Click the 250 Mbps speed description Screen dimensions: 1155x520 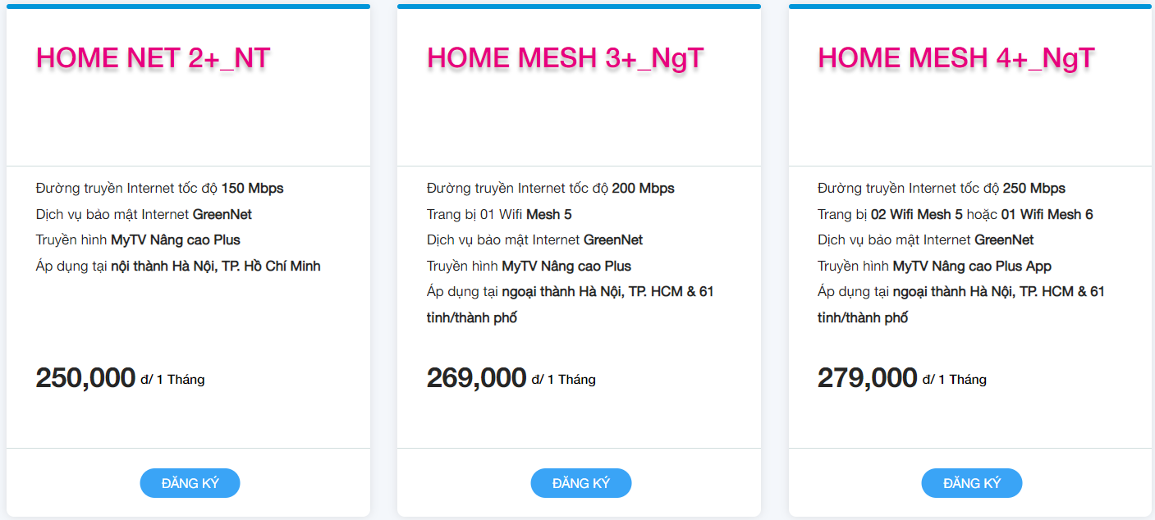point(941,188)
